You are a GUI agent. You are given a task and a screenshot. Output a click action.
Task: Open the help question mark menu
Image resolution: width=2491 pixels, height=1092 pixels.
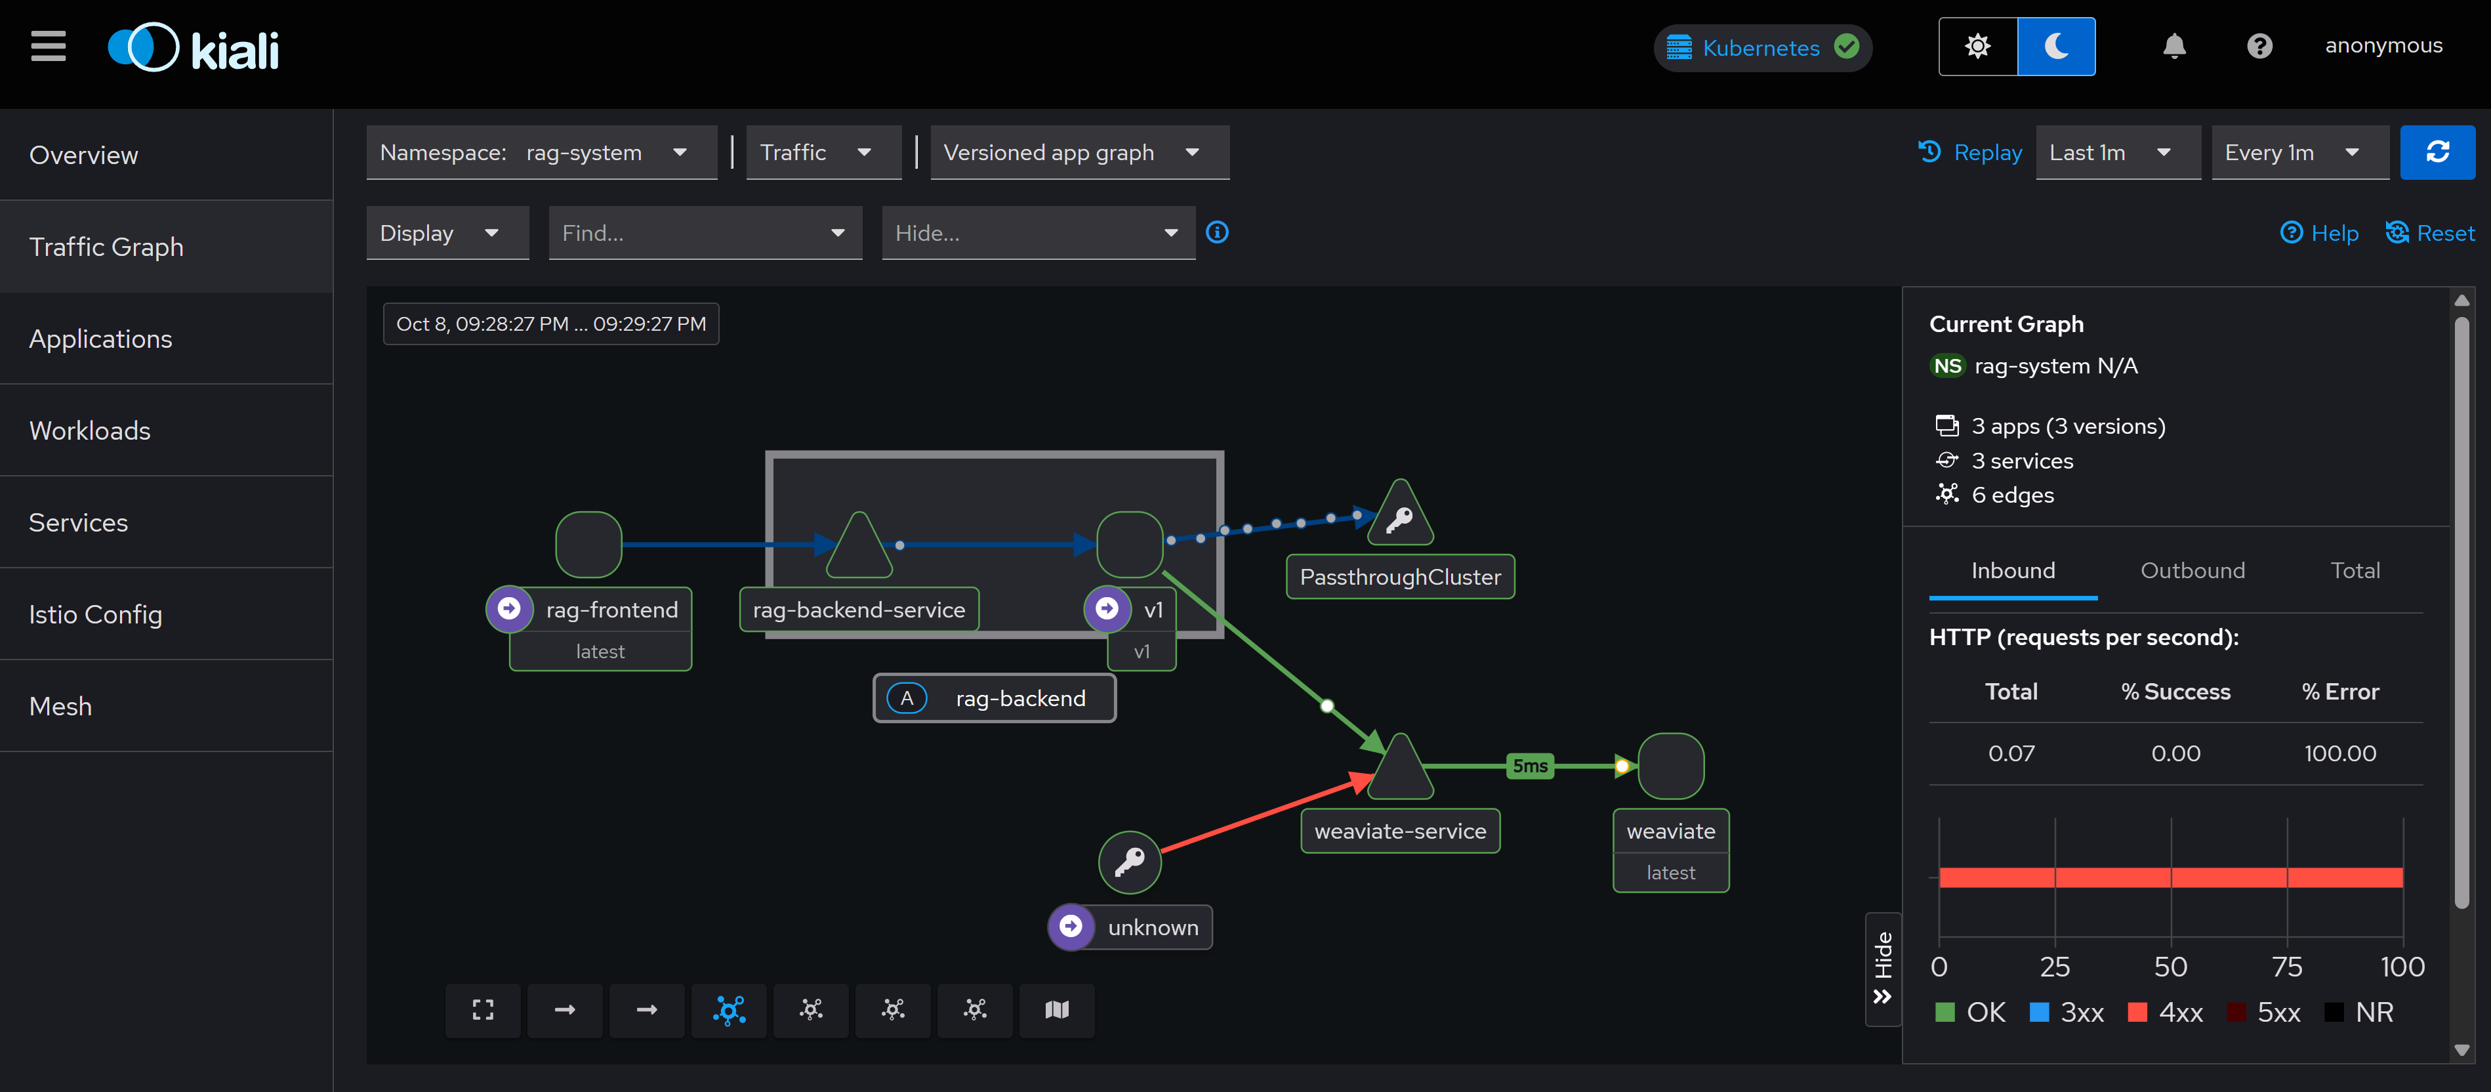coord(2259,45)
